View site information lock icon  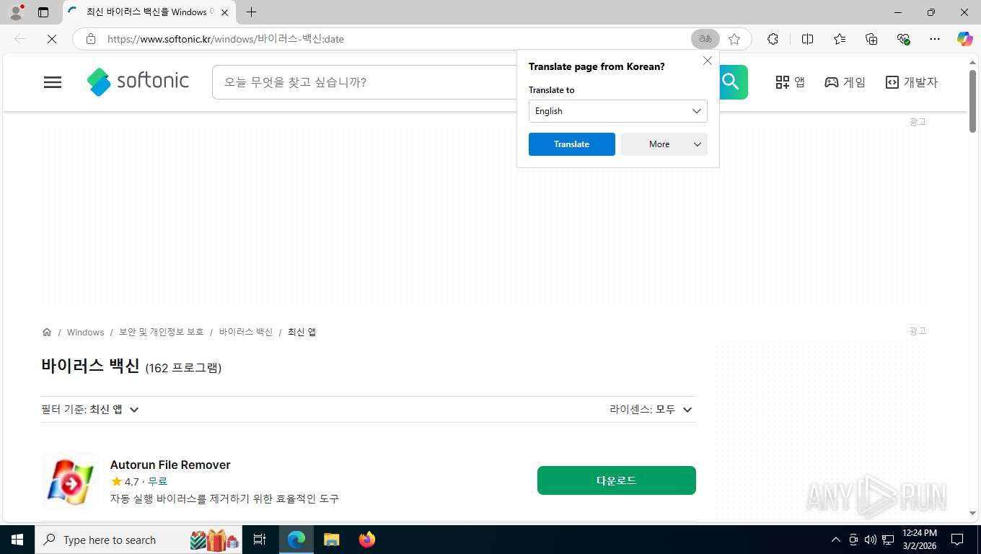click(x=90, y=39)
